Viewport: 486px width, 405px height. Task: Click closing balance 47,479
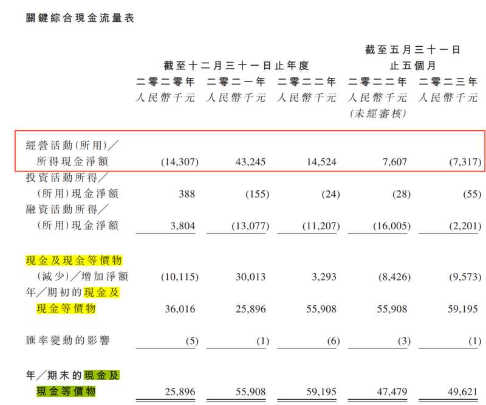(x=392, y=392)
